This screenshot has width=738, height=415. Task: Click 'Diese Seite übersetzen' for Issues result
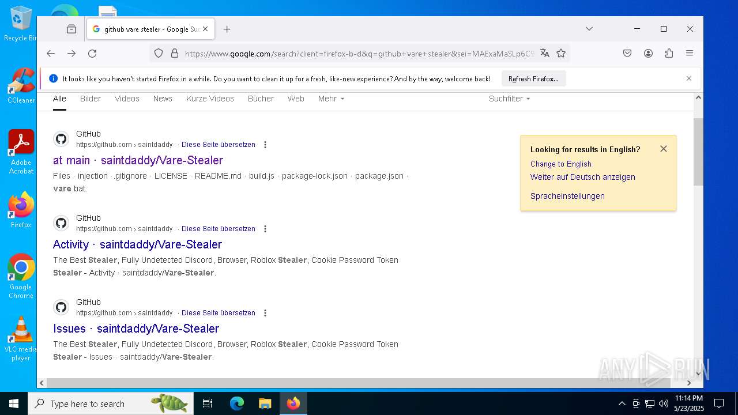click(219, 313)
